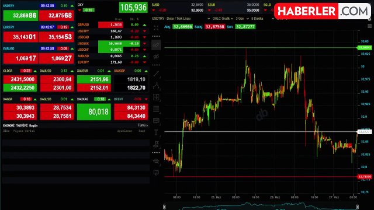This screenshot has width=374, height=210.
Task: Click the AUDUSD green up arrow
Action: click(144, 56)
